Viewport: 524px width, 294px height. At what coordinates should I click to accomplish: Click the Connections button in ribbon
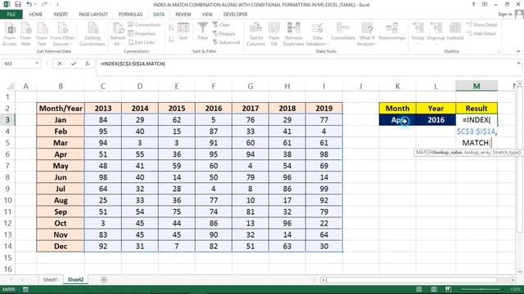coord(144,24)
